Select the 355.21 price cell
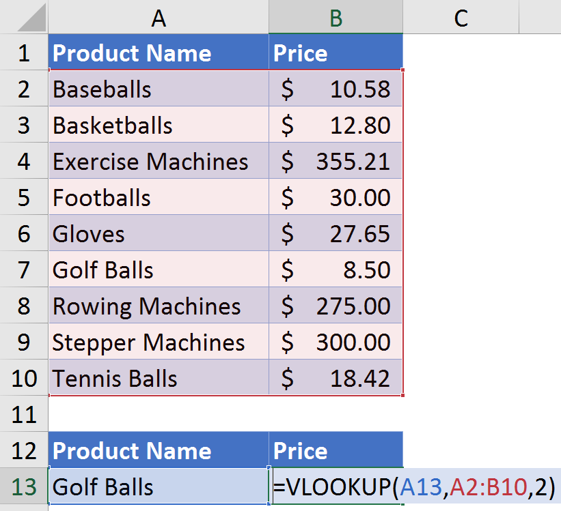Image resolution: width=561 pixels, height=511 pixels. point(336,162)
